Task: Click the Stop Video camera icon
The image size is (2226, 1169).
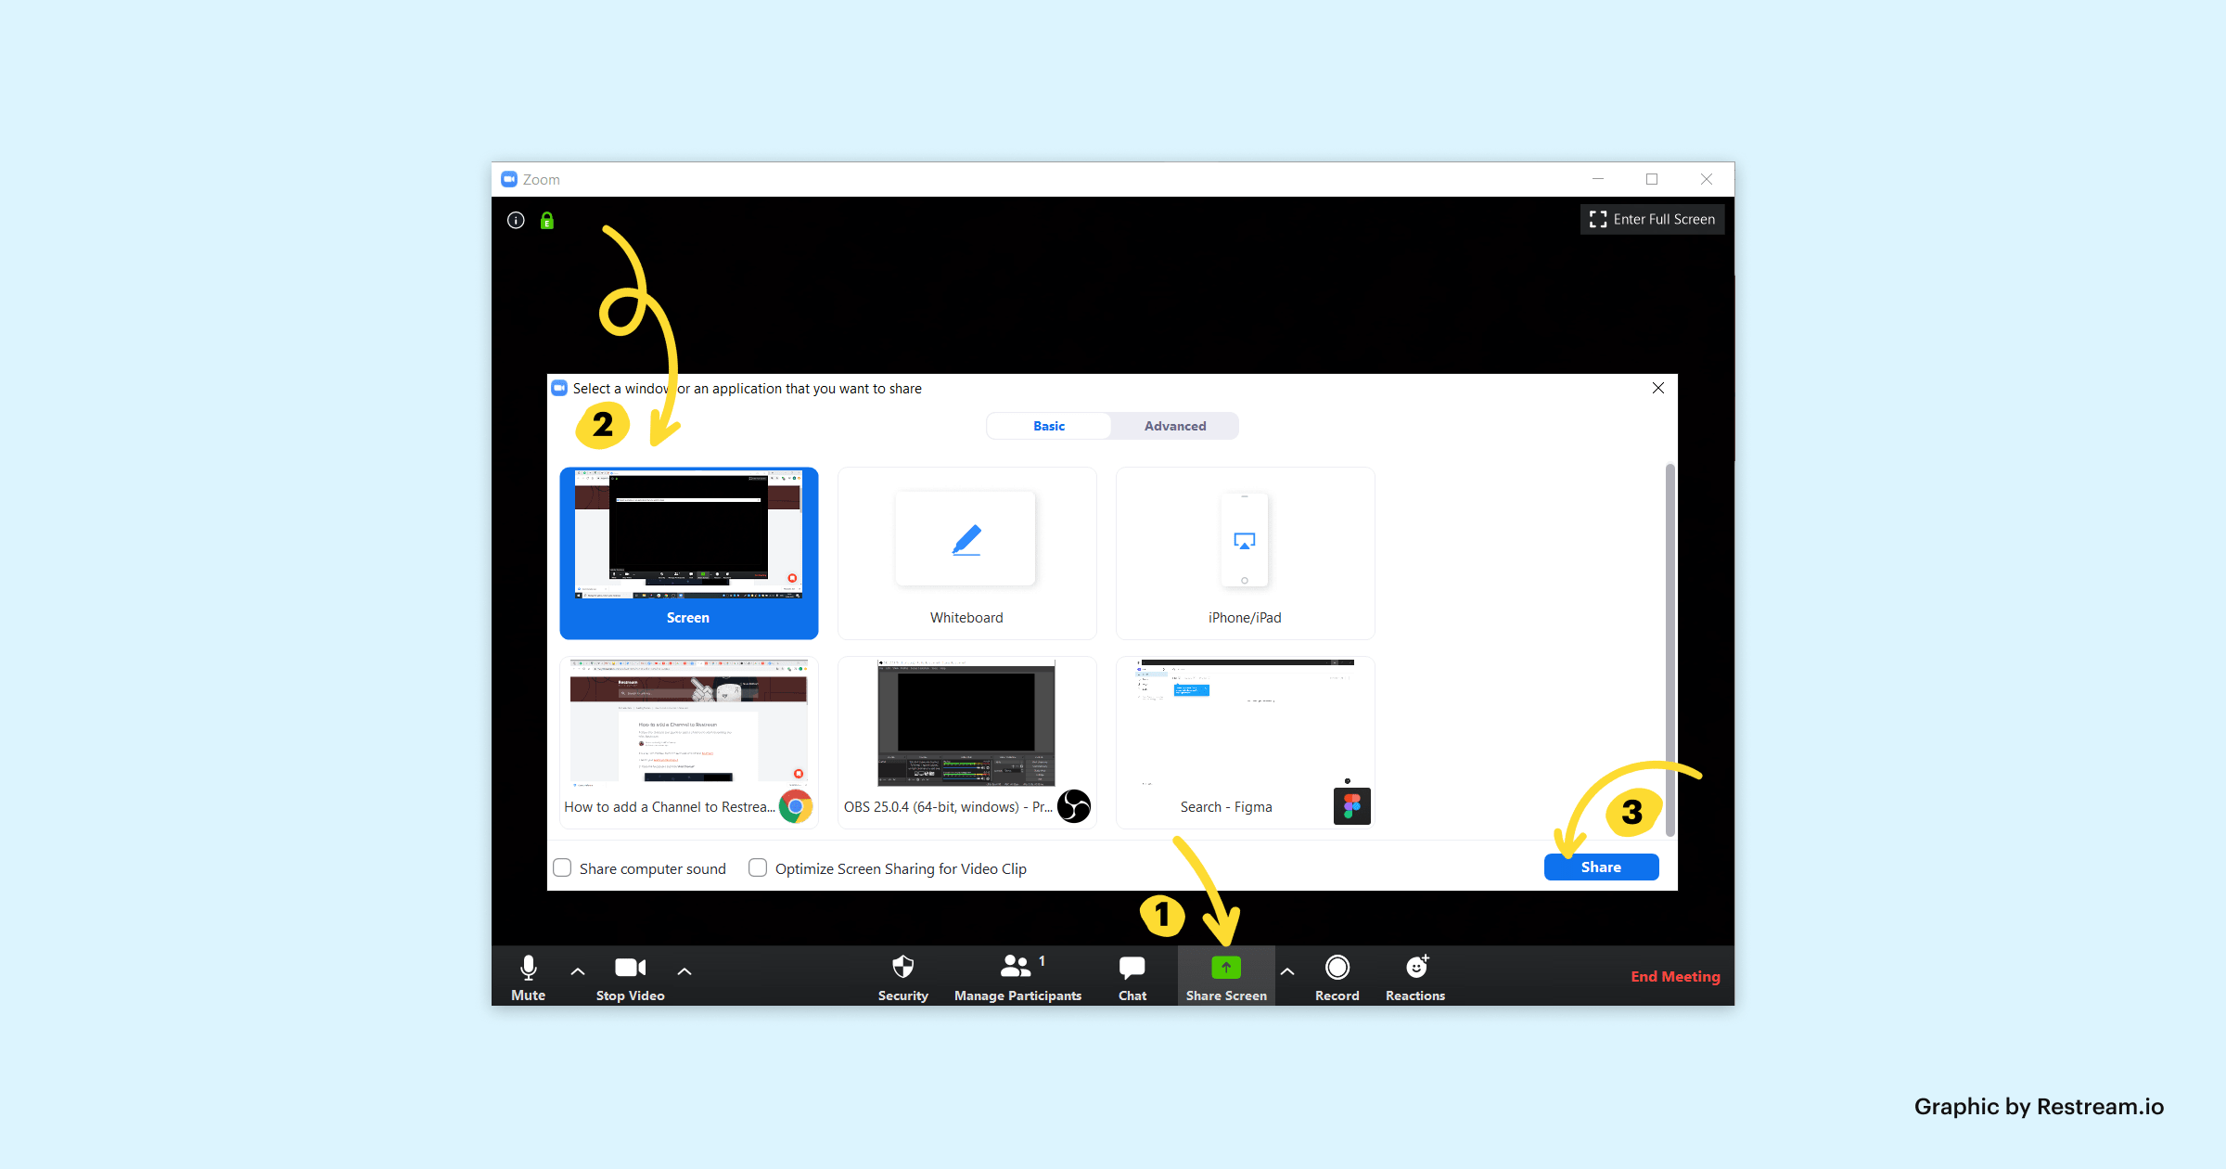Action: [x=629, y=969]
